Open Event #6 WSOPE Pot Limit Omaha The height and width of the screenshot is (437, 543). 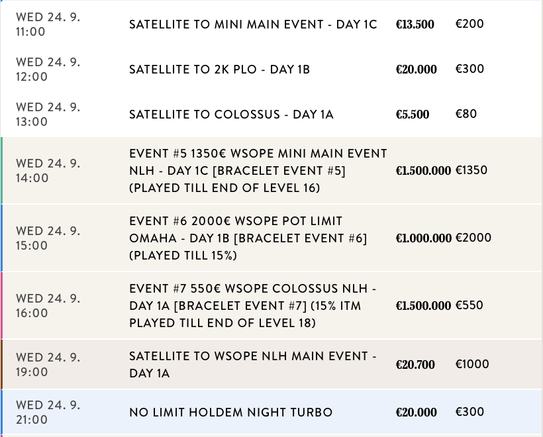248,238
